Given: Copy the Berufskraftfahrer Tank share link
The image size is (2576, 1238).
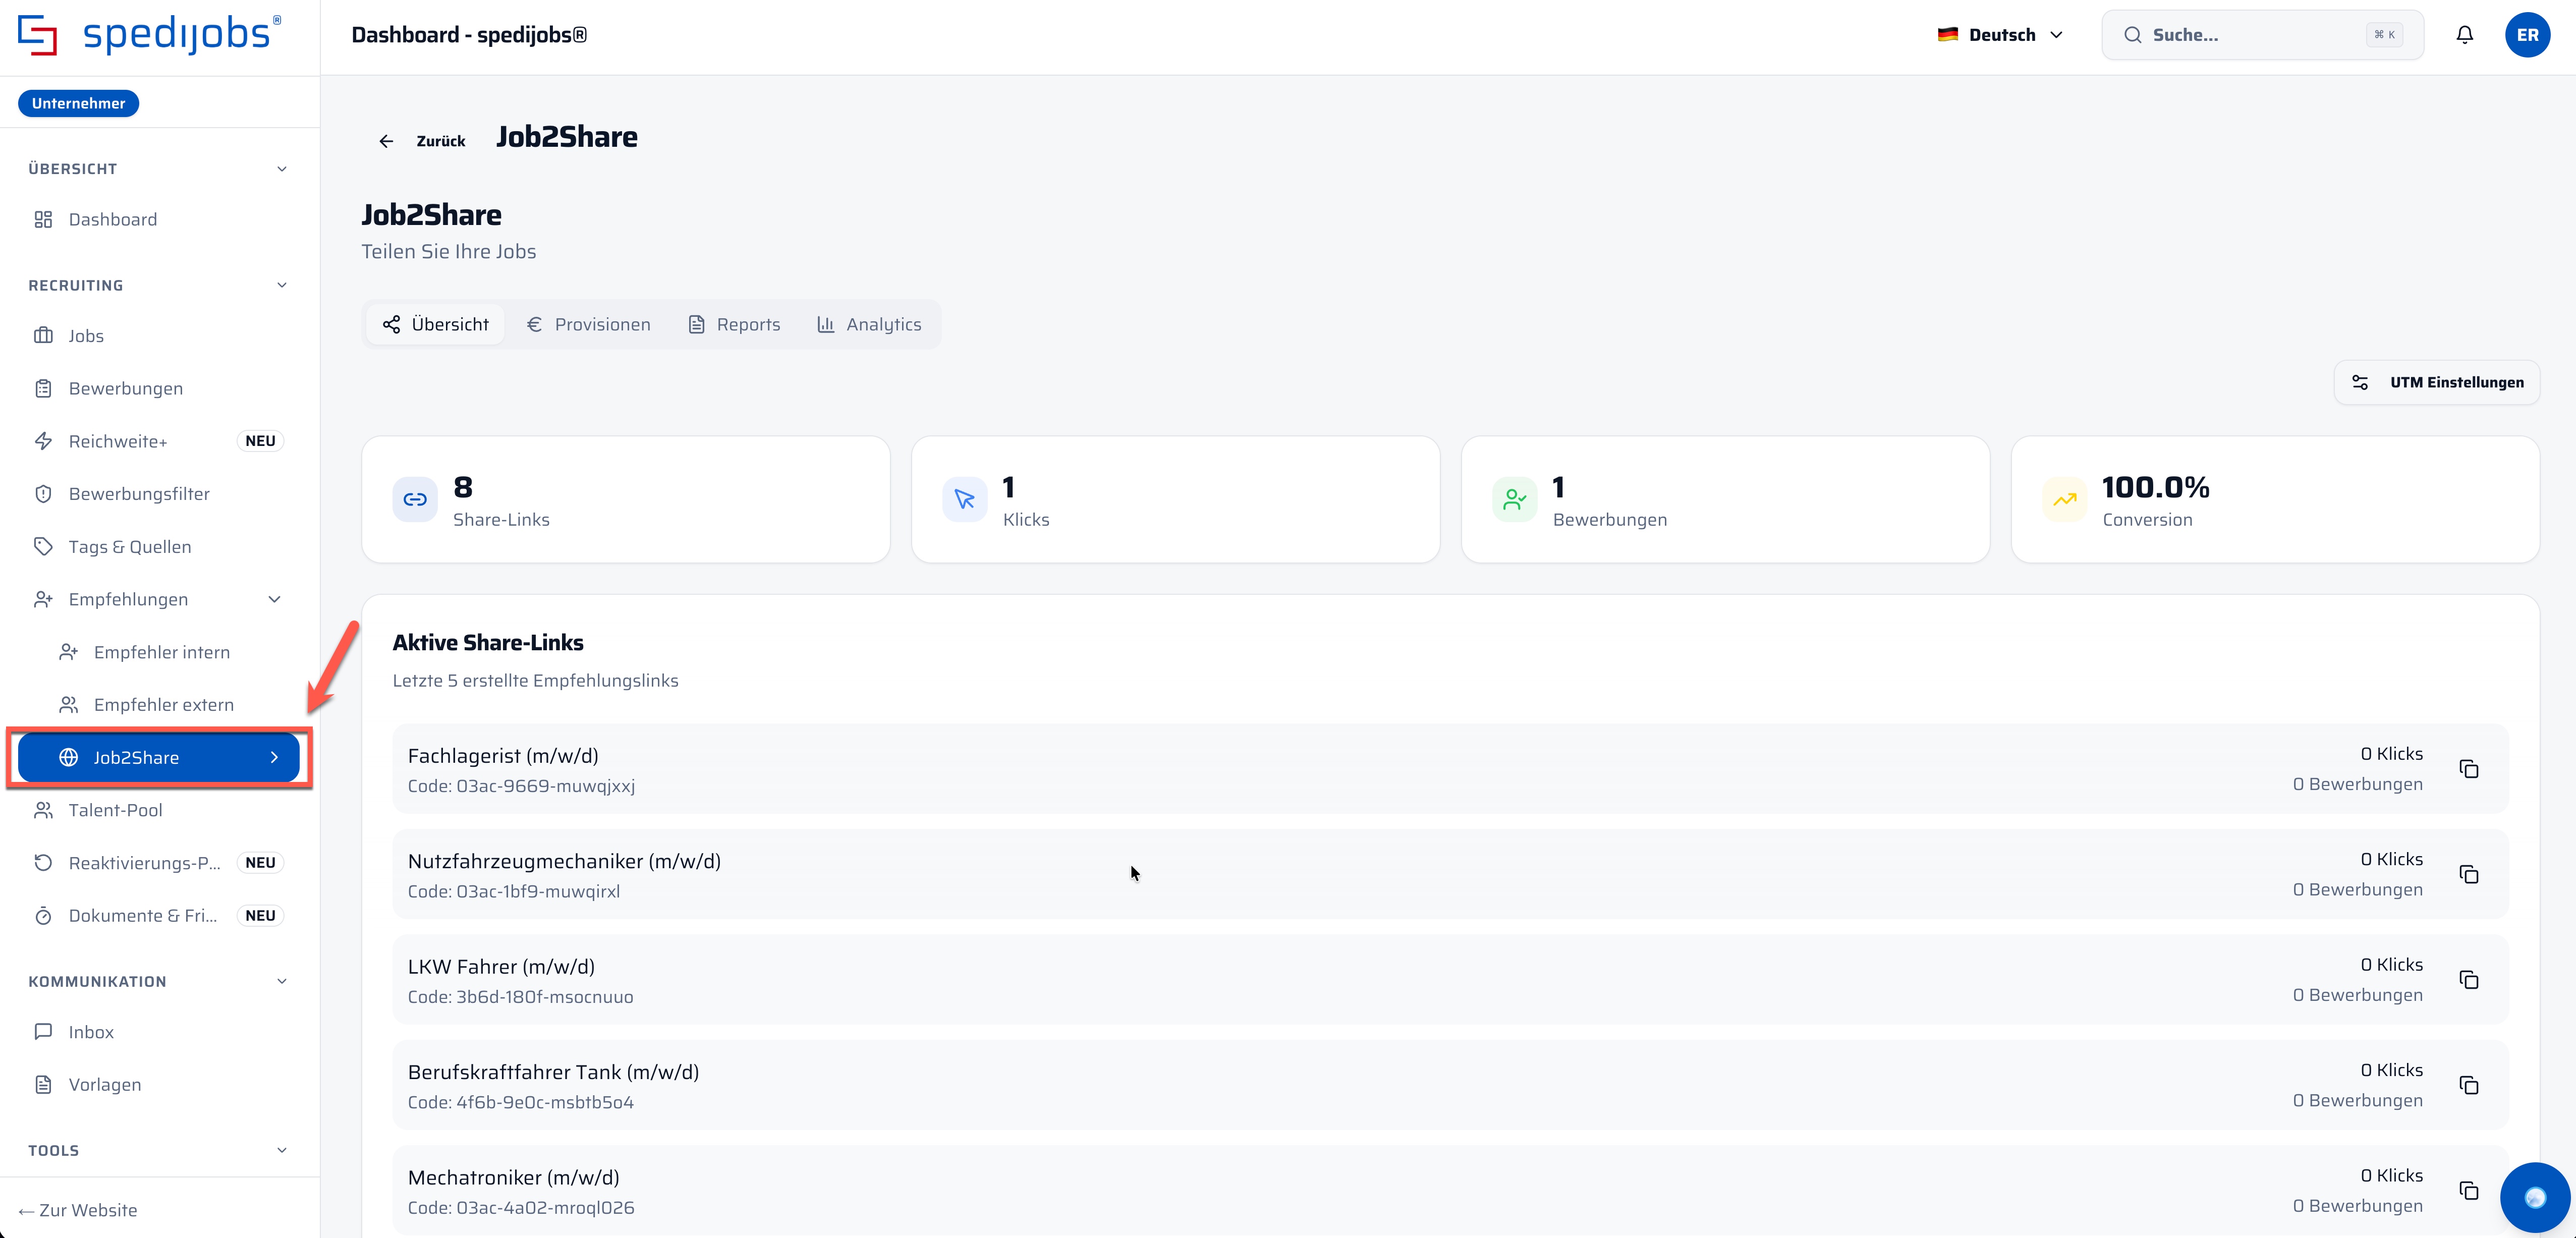Looking at the screenshot, I should 2469,1085.
